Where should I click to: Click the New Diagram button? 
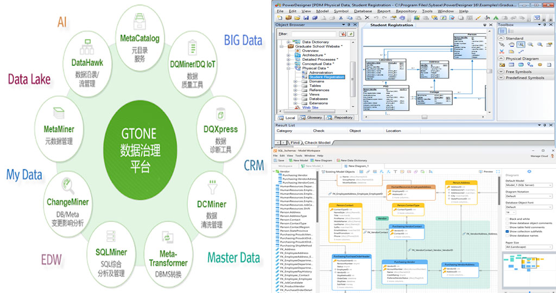(x=321, y=161)
